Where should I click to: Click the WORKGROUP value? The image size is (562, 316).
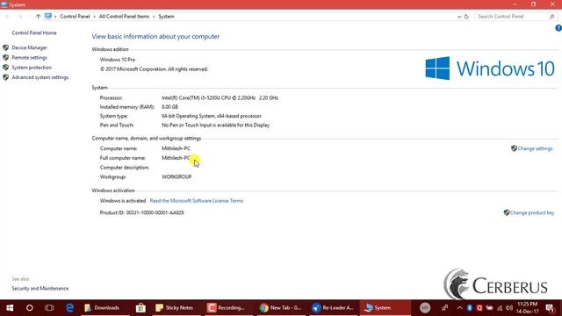pos(177,177)
